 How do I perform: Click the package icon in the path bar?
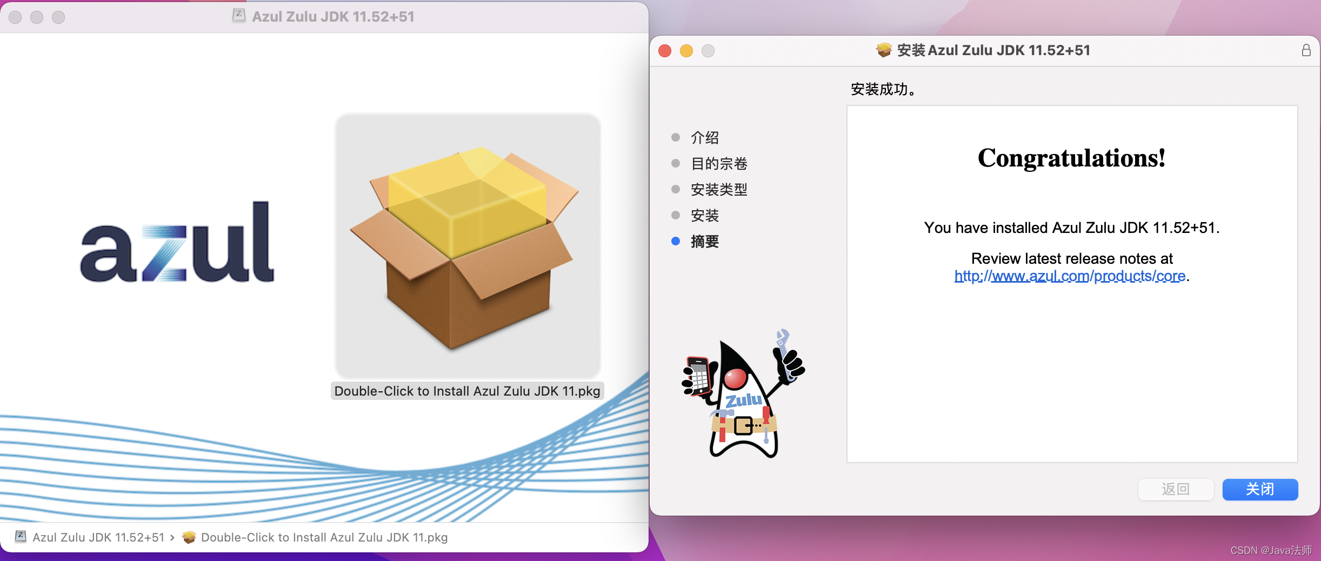point(189,537)
